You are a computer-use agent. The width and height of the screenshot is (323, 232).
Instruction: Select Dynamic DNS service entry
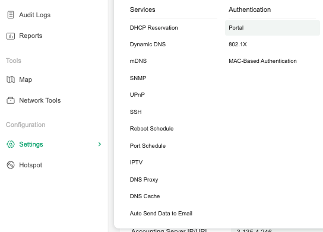coord(148,45)
